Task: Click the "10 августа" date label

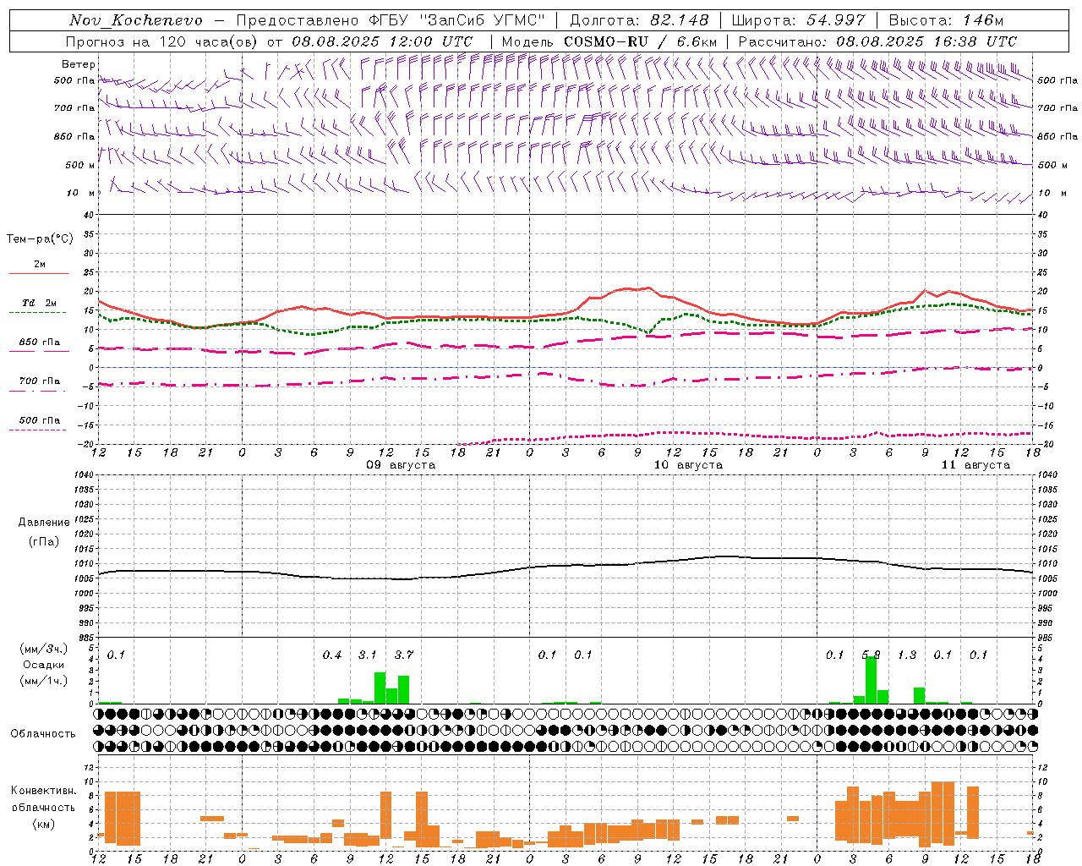Action: click(688, 465)
